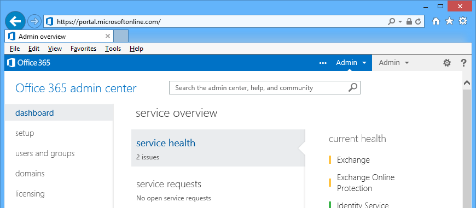The height and width of the screenshot is (208, 476).
Task: Open the Tools menu
Action: tap(113, 49)
